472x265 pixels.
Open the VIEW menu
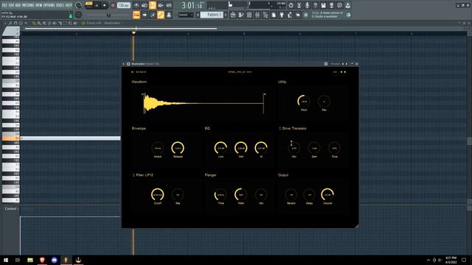point(39,5)
